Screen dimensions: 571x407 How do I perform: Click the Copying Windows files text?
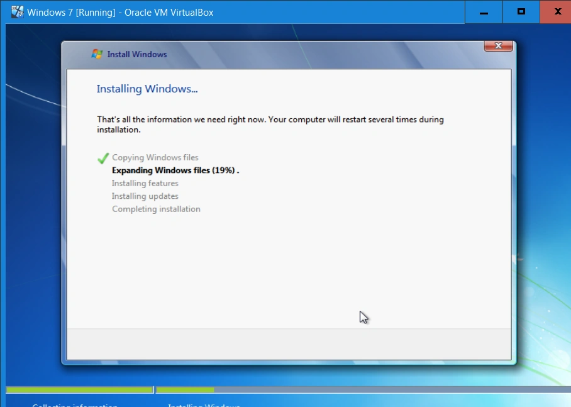tap(155, 157)
